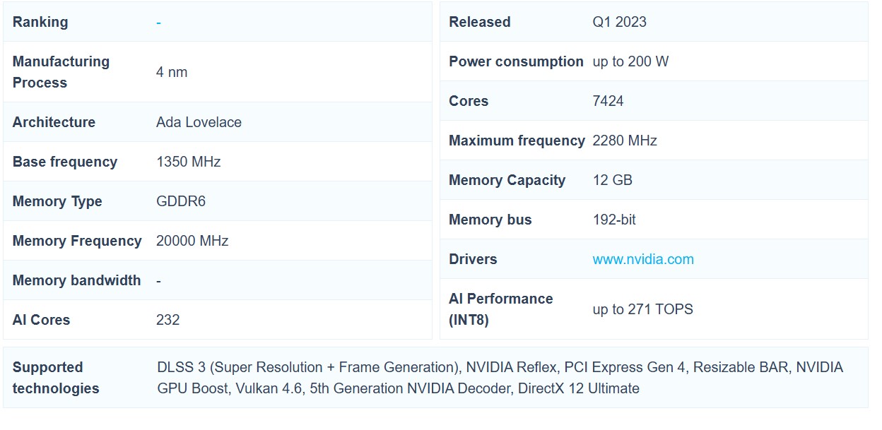
Task: Click the 1350 MHz base frequency value
Action: pos(188,162)
